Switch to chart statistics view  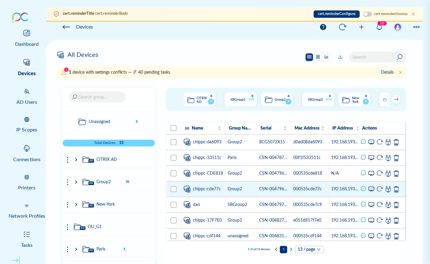pyautogui.click(x=326, y=57)
